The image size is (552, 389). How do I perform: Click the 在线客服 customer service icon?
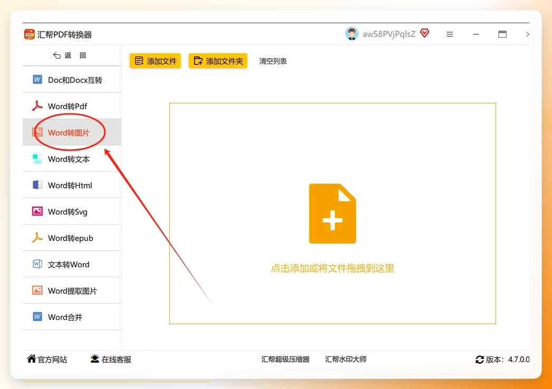(x=95, y=359)
